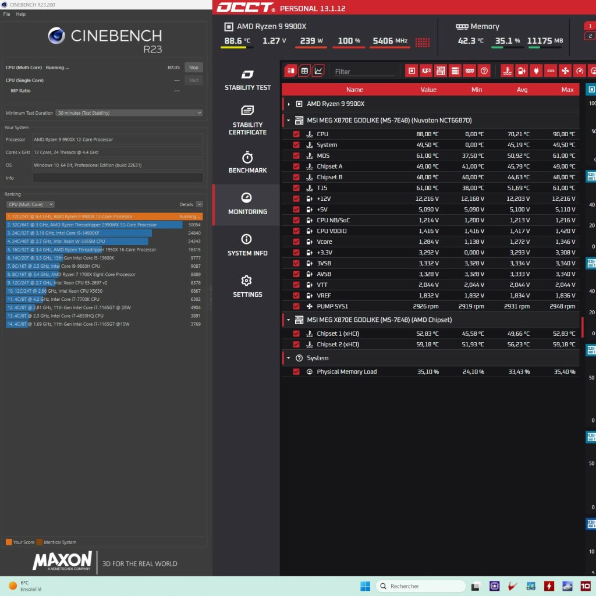Viewport: 596px width, 596px height.
Task: Filter sensors by gauge speedometer icon
Action: click(x=580, y=70)
